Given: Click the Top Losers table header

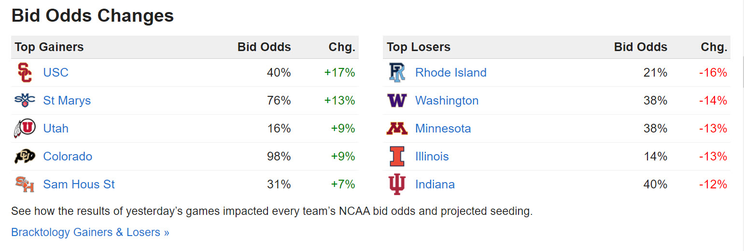Looking at the screenshot, I should tap(418, 47).
